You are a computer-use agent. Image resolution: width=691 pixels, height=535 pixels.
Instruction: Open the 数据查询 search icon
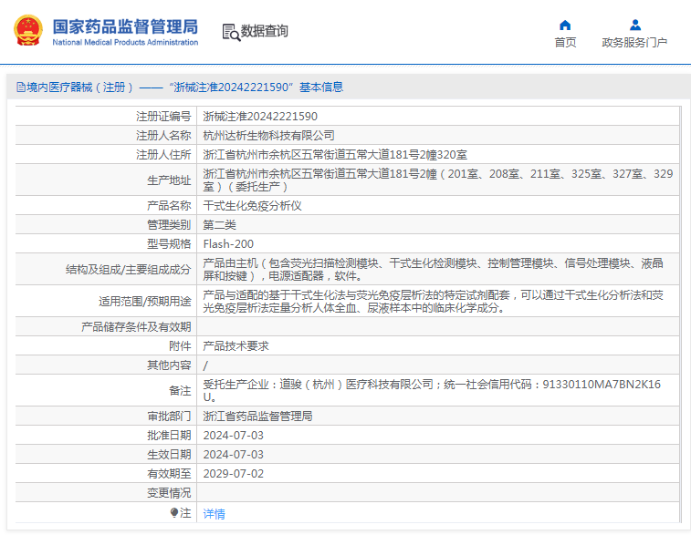pos(231,33)
